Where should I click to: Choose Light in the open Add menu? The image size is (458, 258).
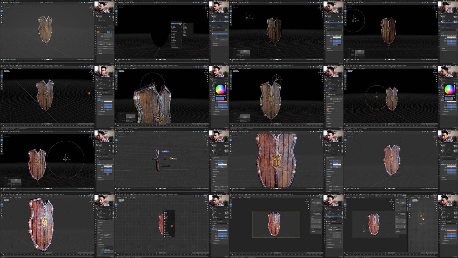coord(174,39)
